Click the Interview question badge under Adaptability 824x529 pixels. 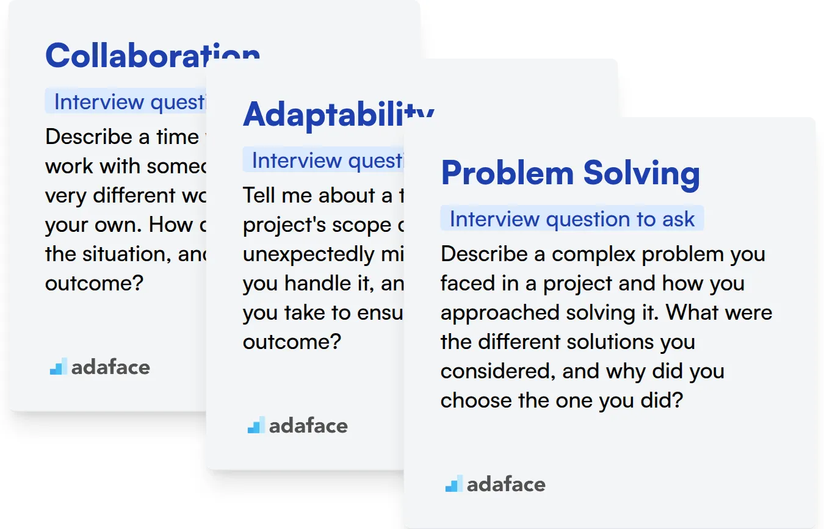pos(324,160)
